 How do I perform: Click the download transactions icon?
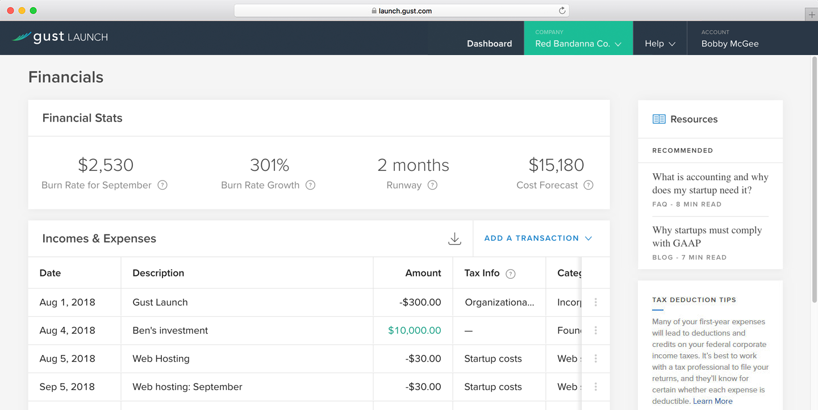tap(454, 239)
